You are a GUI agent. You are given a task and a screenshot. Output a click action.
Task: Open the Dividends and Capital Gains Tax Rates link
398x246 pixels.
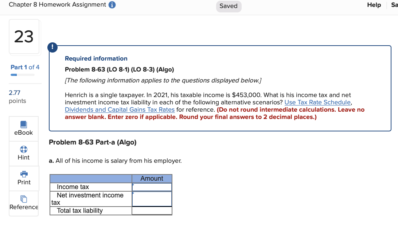(x=120, y=109)
